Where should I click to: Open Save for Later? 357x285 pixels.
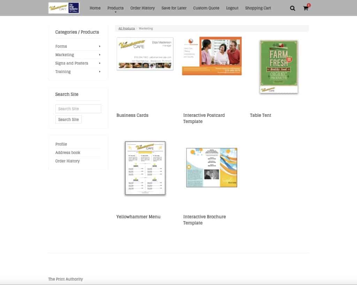pyautogui.click(x=174, y=8)
